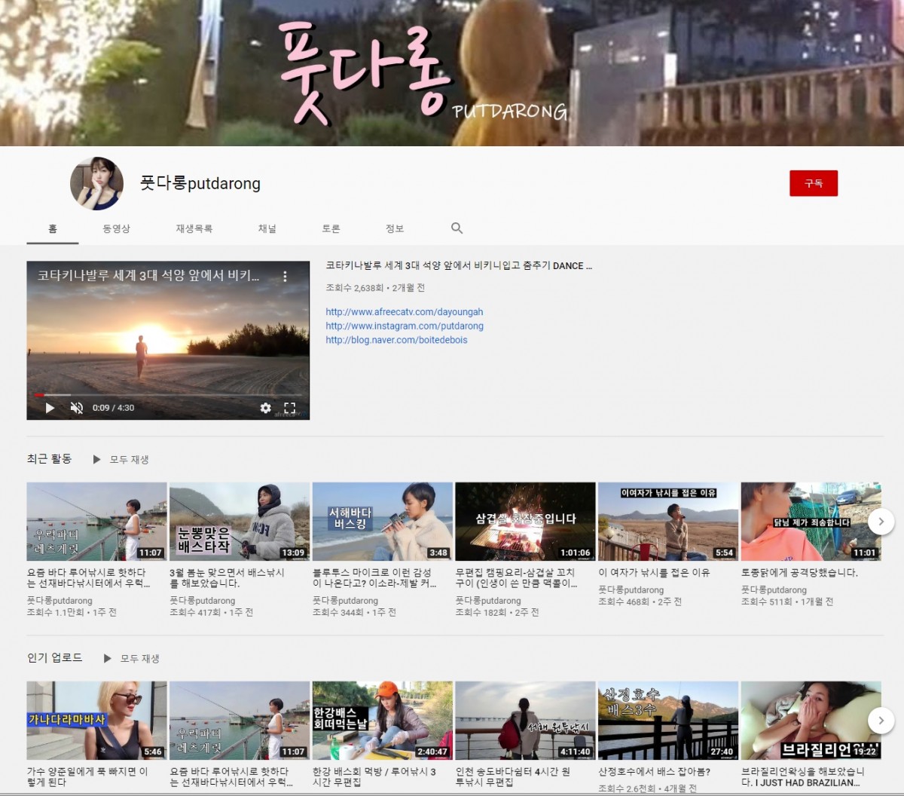Viewport: 904px width, 796px height.
Task: Open three-dot menu on featured video
Action: 285,277
